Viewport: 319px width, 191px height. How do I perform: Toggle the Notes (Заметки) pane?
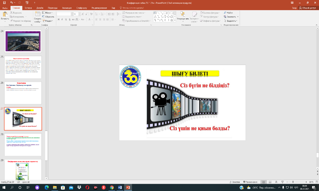[234, 182]
